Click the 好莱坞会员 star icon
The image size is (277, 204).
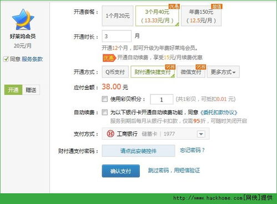click(23, 19)
